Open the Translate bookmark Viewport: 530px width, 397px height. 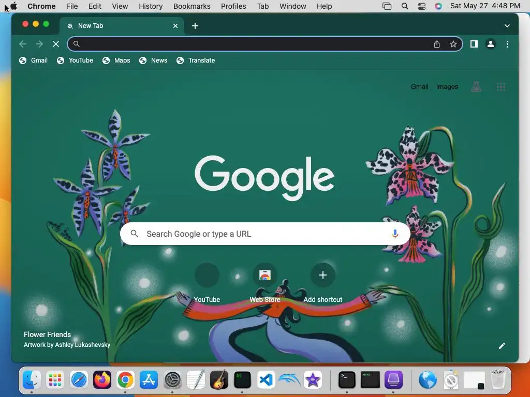click(x=196, y=60)
